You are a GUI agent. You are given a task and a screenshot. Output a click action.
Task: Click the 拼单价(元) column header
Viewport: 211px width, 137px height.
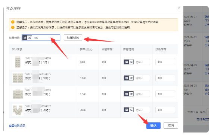[x=86, y=49]
